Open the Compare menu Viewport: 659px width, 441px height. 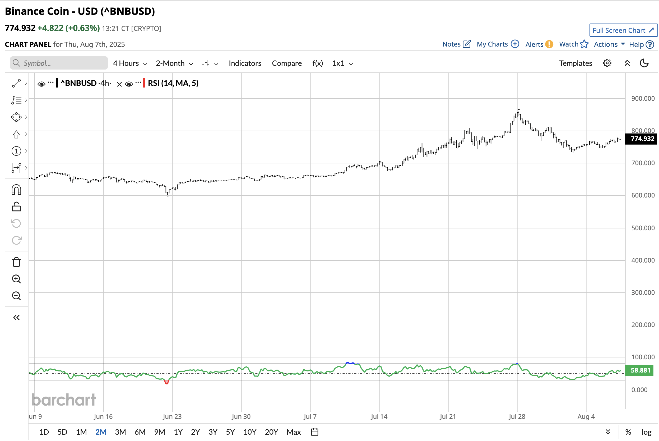point(287,63)
